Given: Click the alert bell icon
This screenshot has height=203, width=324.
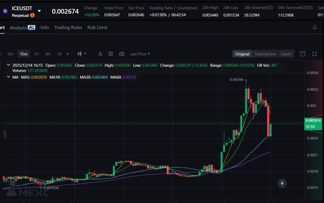Looking at the screenshot, I should (x=315, y=28).
